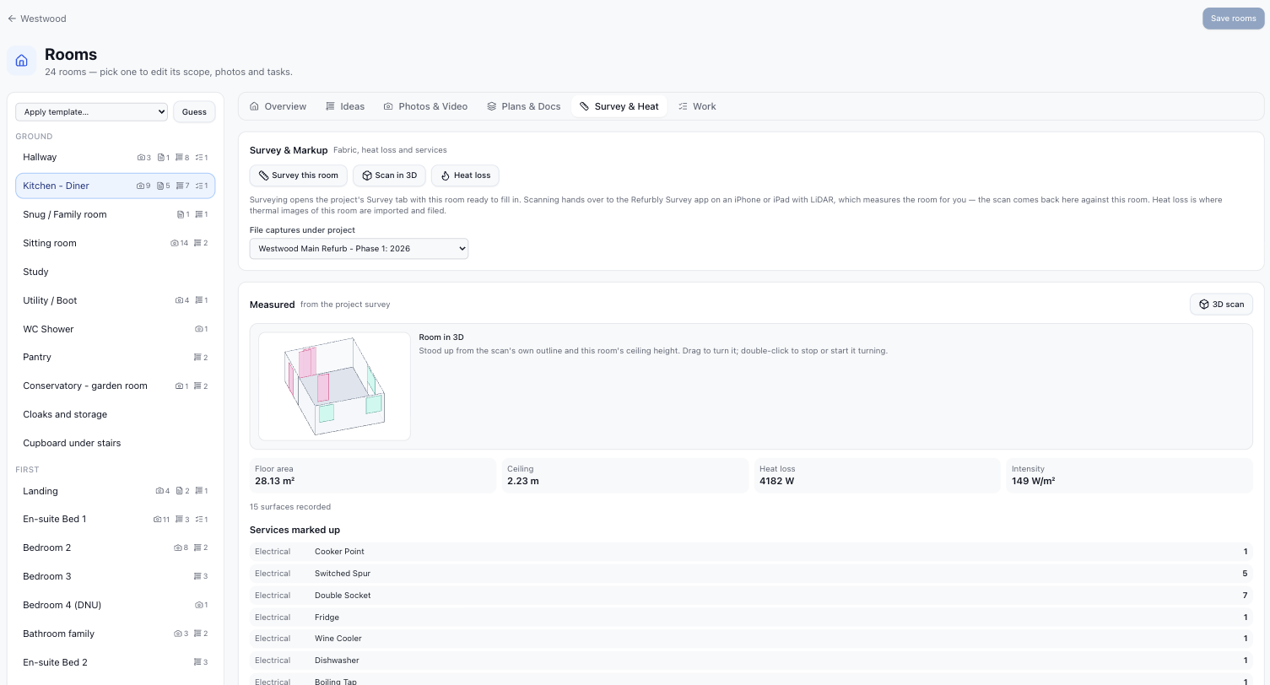Open the Apply template dropdown
Image resolution: width=1270 pixels, height=685 pixels.
(x=91, y=112)
